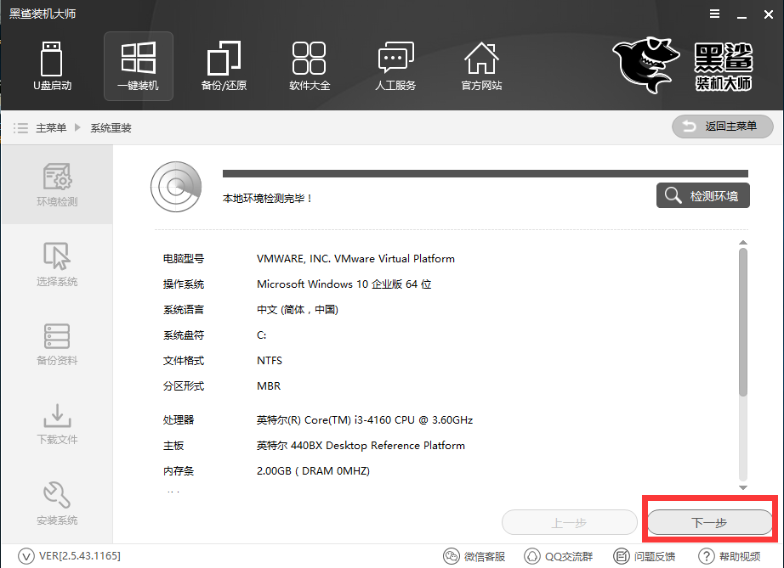Click the text 本地环境检测完毕！
Image resolution: width=784 pixels, height=568 pixels.
tap(268, 199)
